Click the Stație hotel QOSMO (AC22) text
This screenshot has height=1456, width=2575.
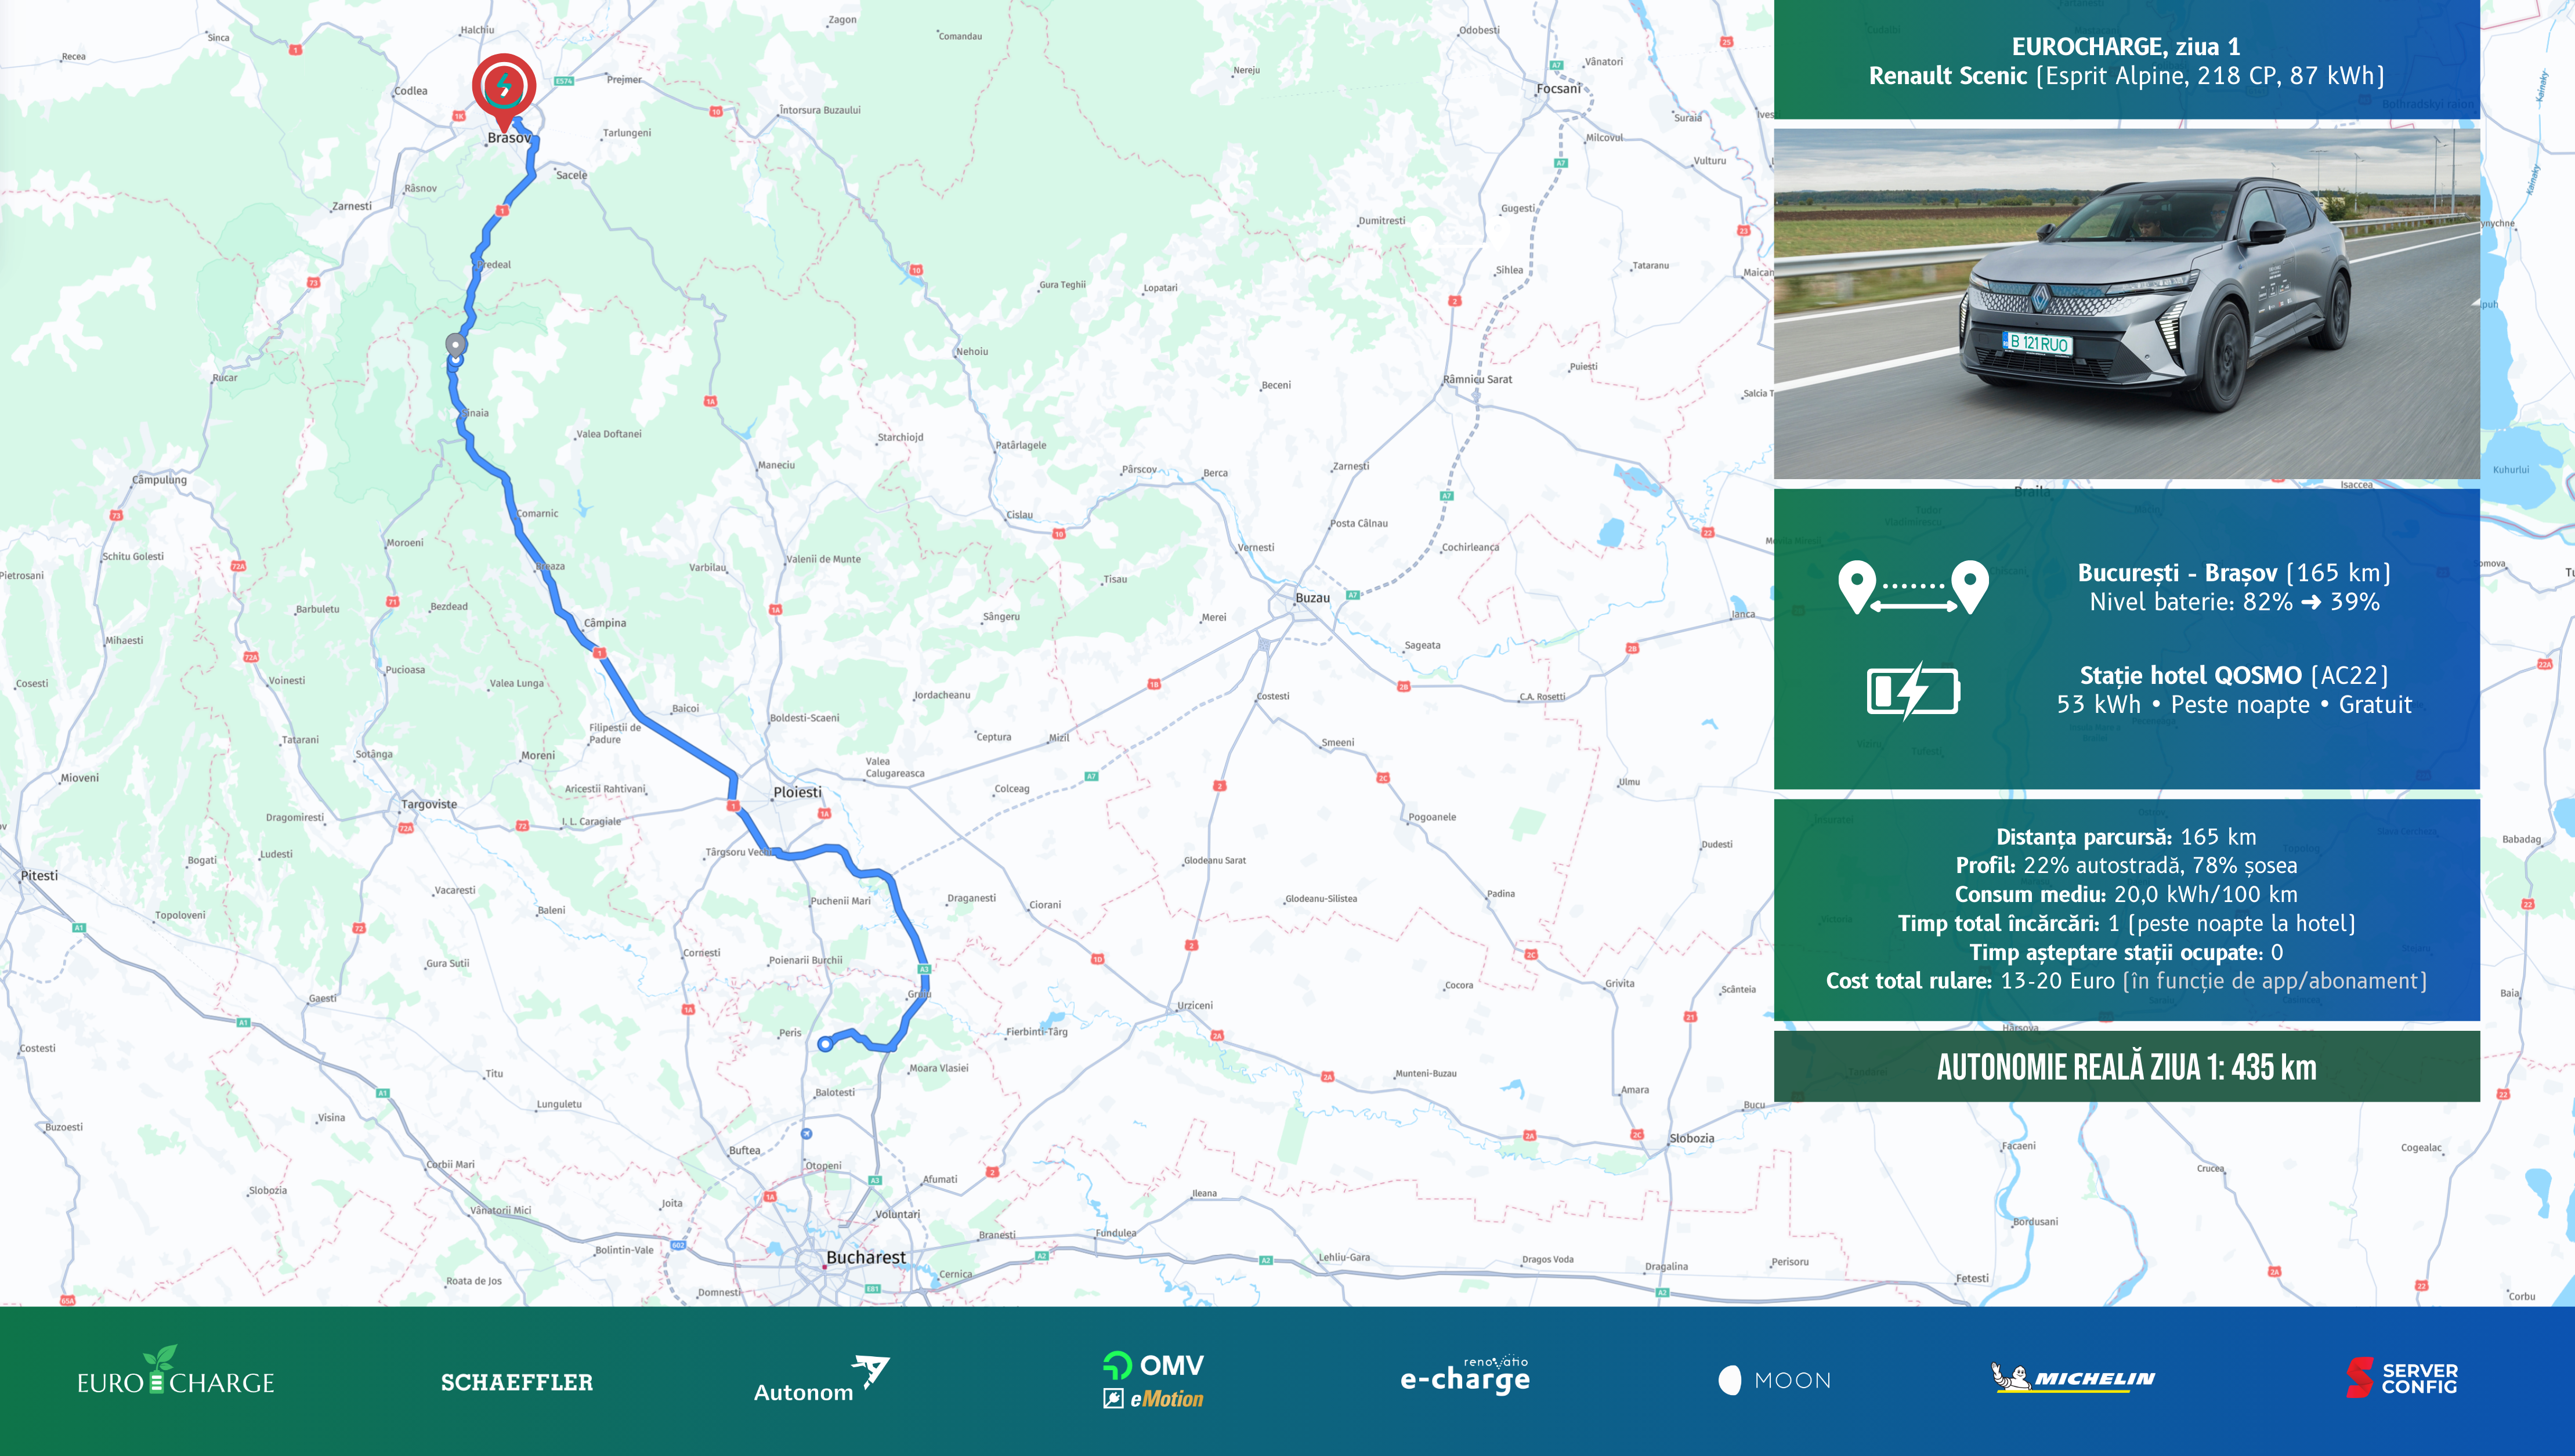coord(2234,676)
